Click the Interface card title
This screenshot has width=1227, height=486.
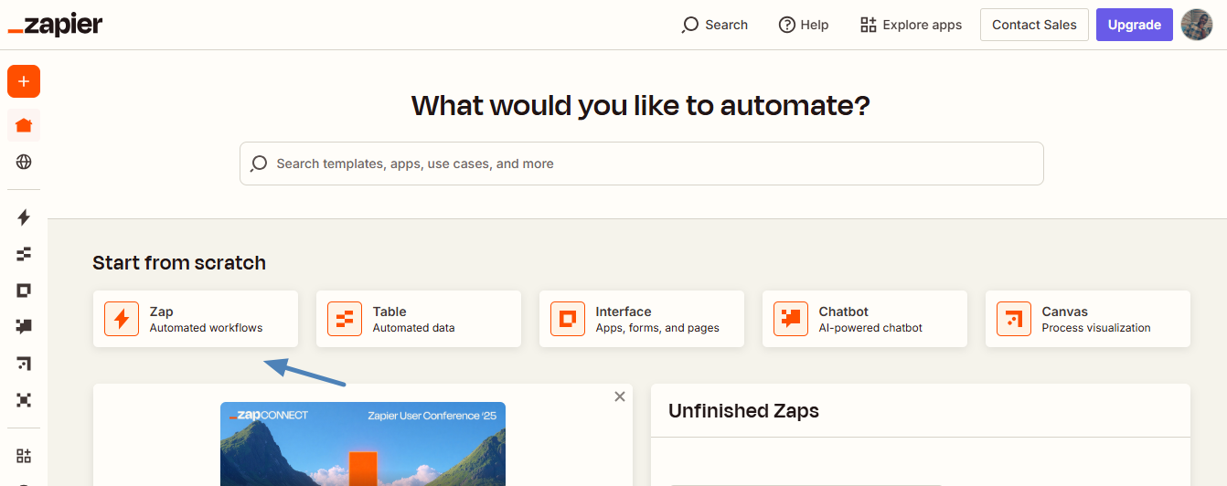[624, 312]
